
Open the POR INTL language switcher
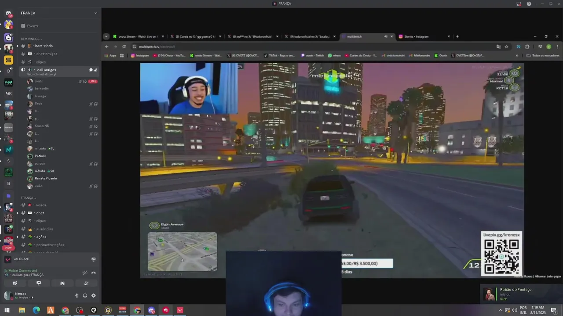tap(523, 310)
